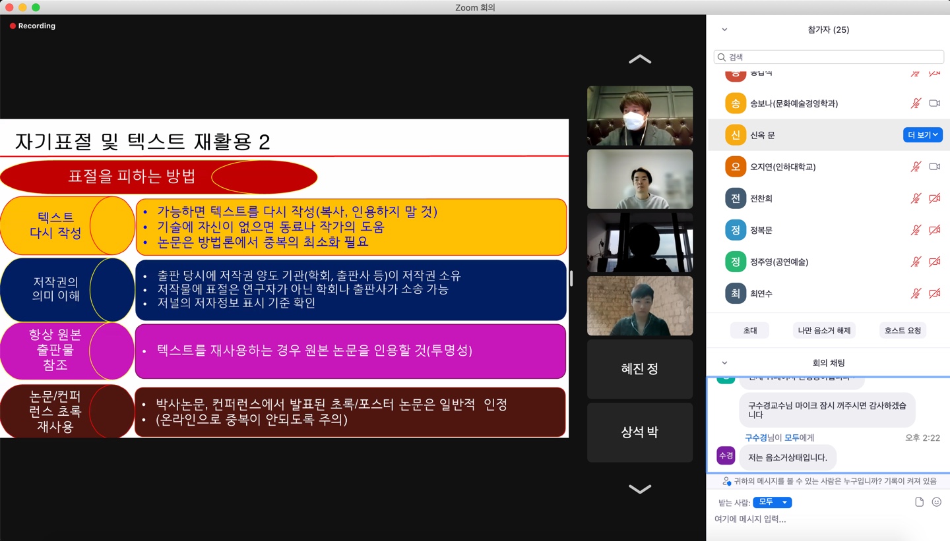This screenshot has height=541, width=950.
Task: Click the 호스트 요청 button
Action: pos(903,331)
